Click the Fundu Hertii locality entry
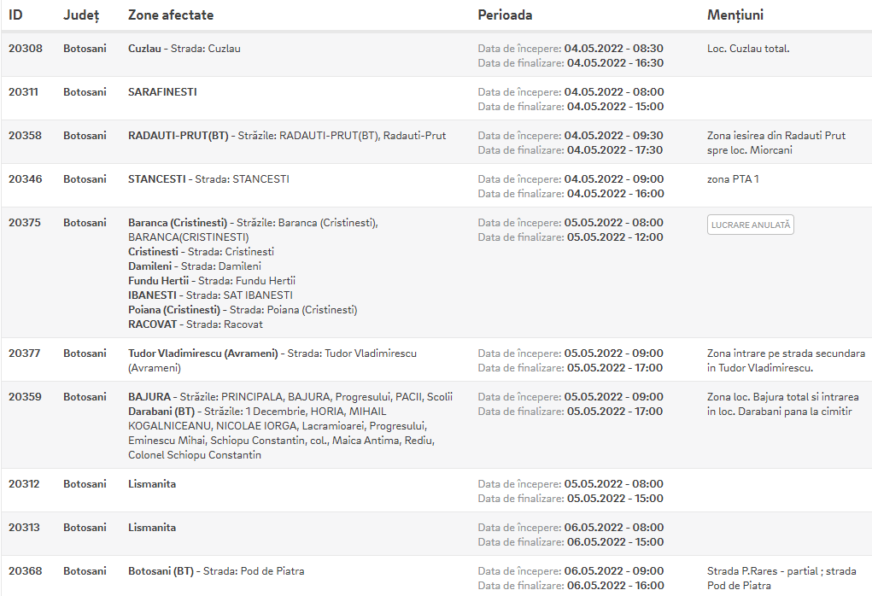872x596 pixels. (211, 281)
